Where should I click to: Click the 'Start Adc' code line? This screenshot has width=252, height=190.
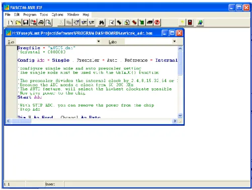coord(30,97)
